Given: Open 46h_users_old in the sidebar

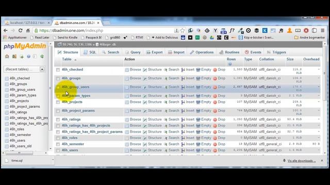Looking at the screenshot, I should click(21, 146).
